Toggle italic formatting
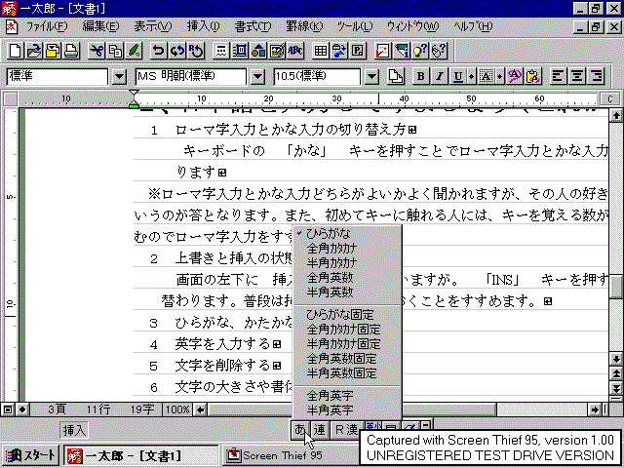This screenshot has width=624, height=468. pos(440,76)
